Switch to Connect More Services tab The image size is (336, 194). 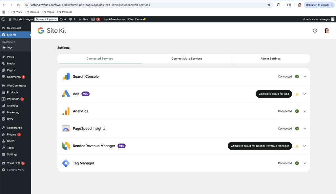click(x=187, y=59)
